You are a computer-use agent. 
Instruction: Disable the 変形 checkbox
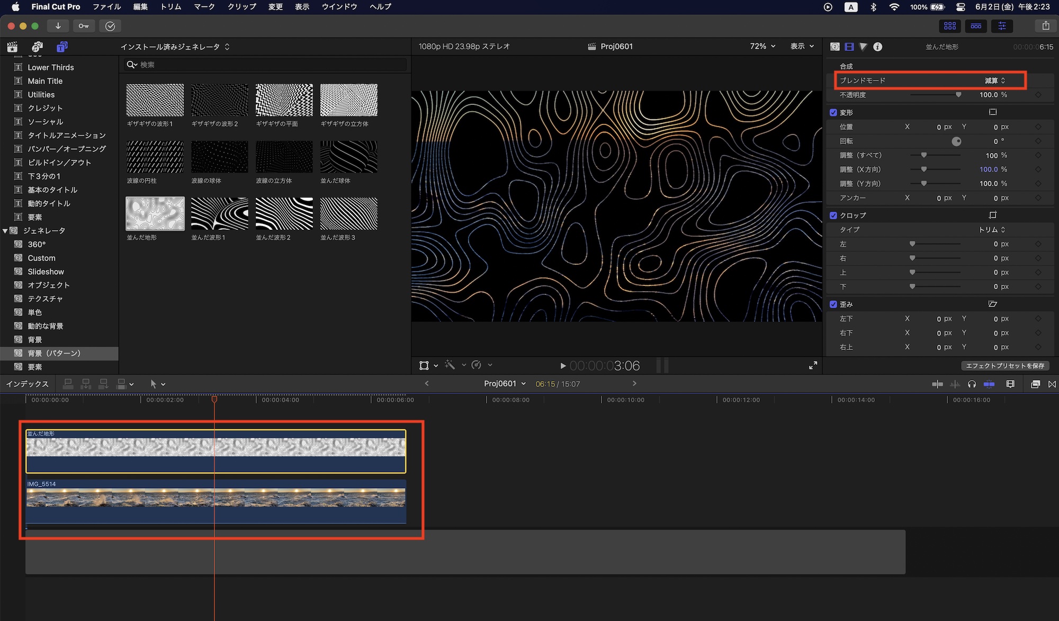[833, 113]
